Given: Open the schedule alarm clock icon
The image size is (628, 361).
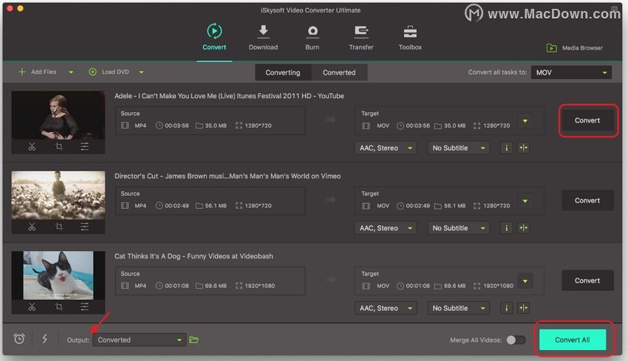Looking at the screenshot, I should [x=19, y=339].
